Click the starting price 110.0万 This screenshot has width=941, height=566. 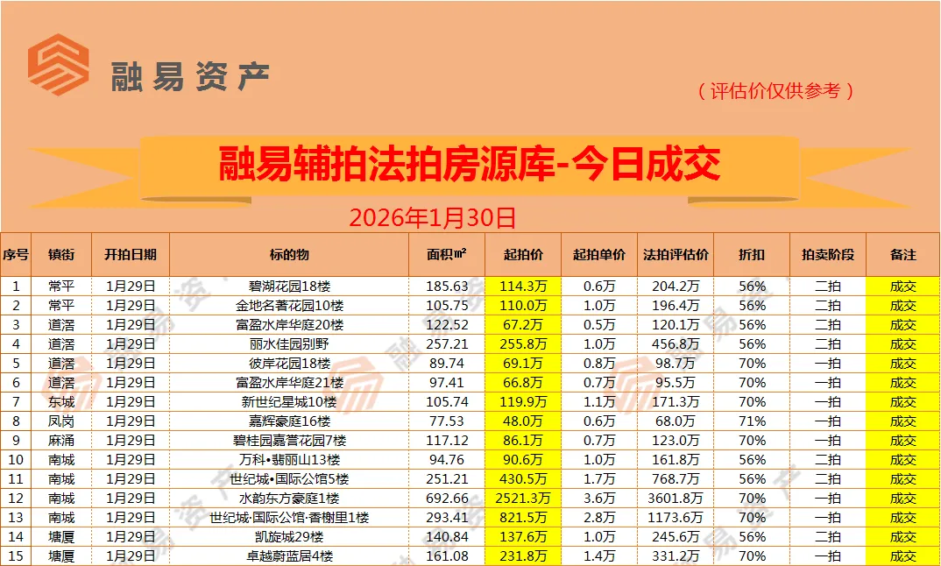(x=523, y=306)
